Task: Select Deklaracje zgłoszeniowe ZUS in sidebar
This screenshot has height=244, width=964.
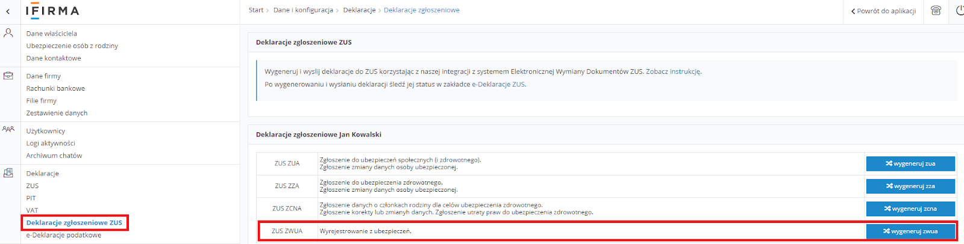Action: tap(74, 223)
